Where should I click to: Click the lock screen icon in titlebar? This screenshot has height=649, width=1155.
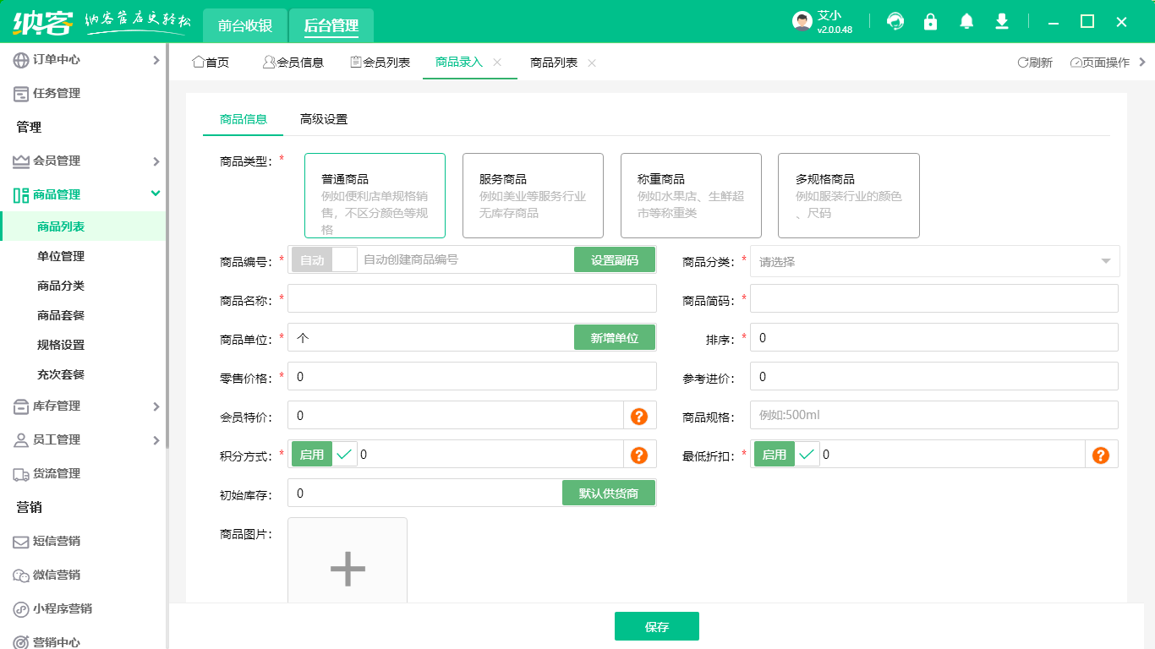click(930, 21)
